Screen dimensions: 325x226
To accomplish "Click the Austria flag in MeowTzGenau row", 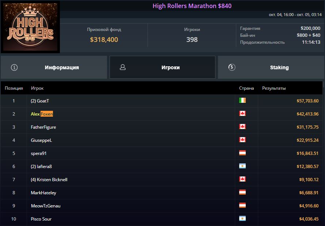I will [x=242, y=205].
